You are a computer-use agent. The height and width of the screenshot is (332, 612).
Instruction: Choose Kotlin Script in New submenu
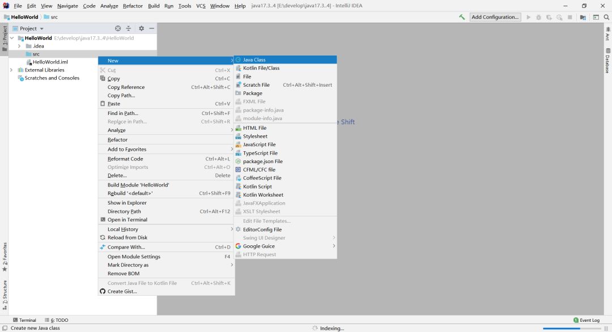[285, 186]
